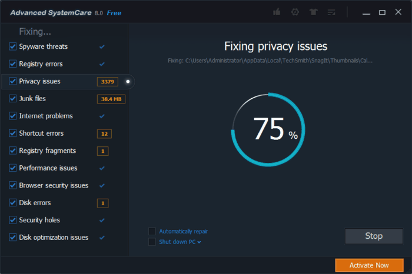Enable the Automatically repair checkbox
This screenshot has width=412, height=274.
(x=152, y=231)
